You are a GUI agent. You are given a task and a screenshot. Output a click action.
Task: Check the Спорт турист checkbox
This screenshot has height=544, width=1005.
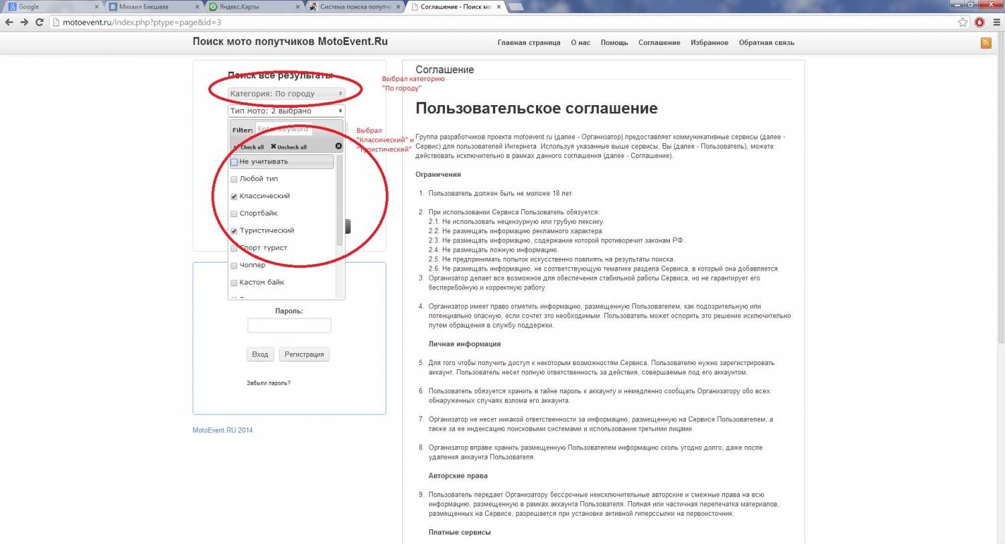pyautogui.click(x=234, y=248)
